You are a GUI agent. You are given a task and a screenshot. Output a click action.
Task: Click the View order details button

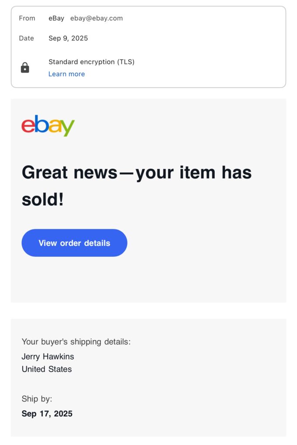point(74,243)
